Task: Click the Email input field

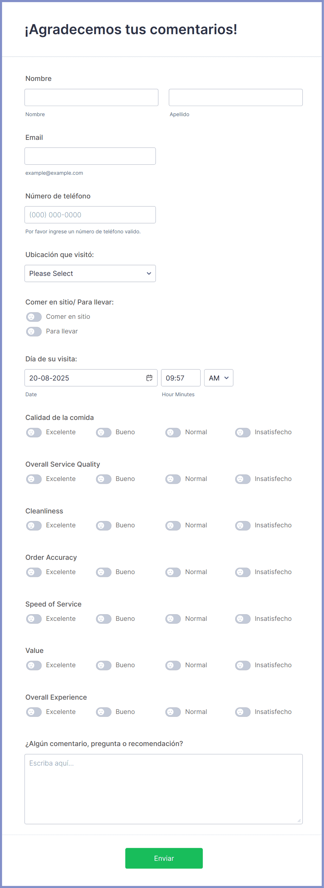Action: coord(90,156)
